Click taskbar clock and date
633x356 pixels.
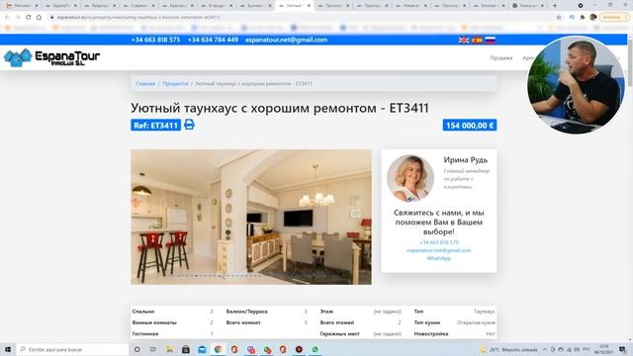pos(604,349)
